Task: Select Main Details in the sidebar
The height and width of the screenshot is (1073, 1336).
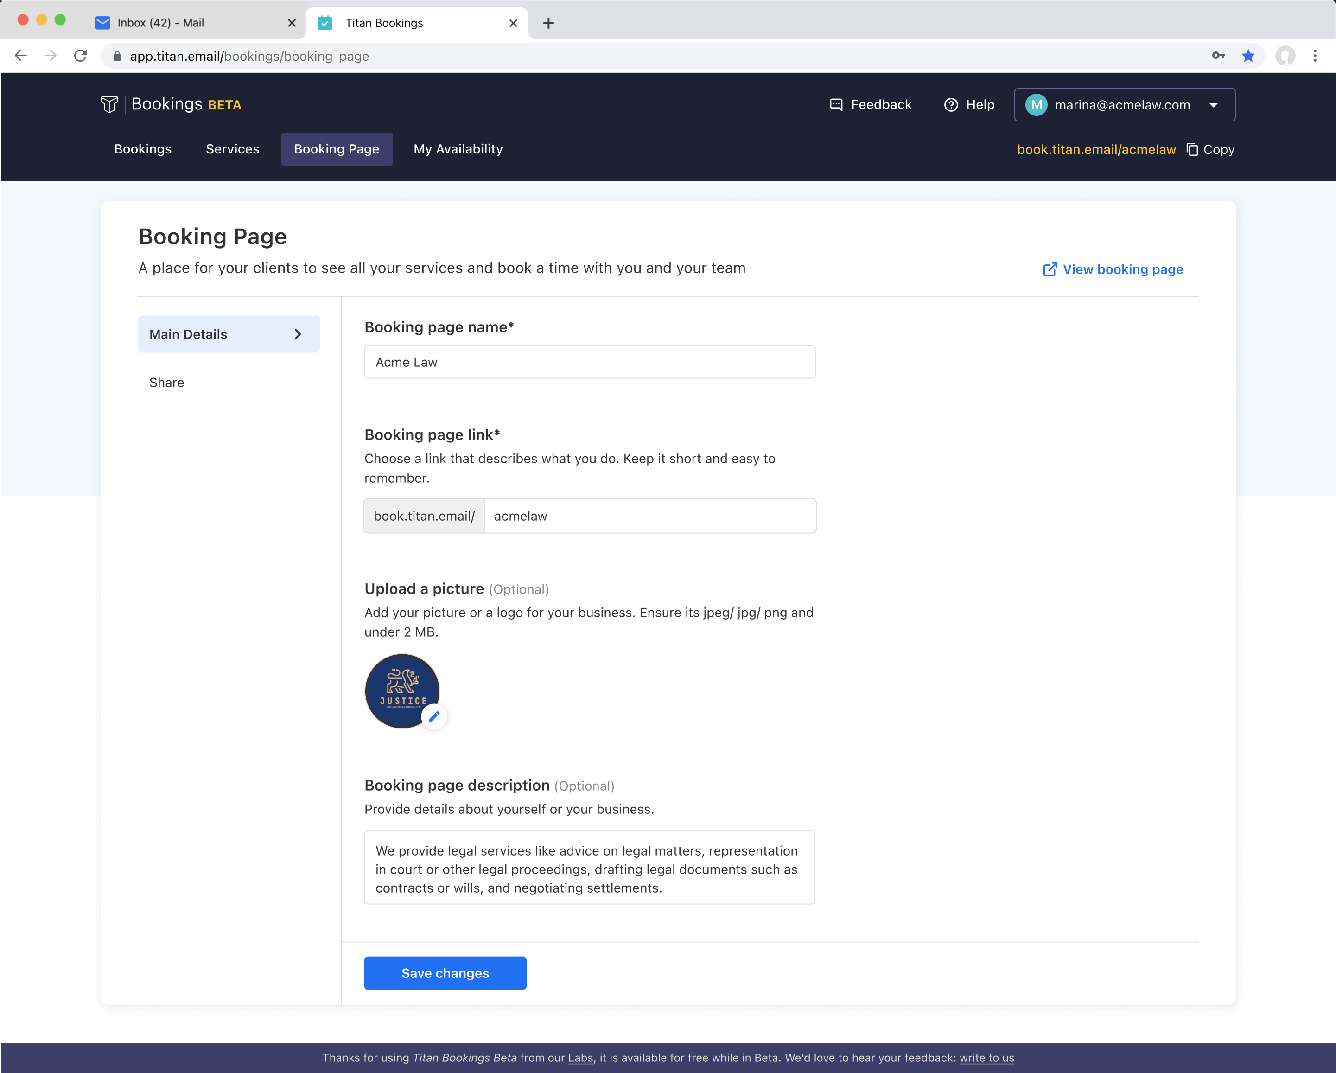Action: point(229,334)
